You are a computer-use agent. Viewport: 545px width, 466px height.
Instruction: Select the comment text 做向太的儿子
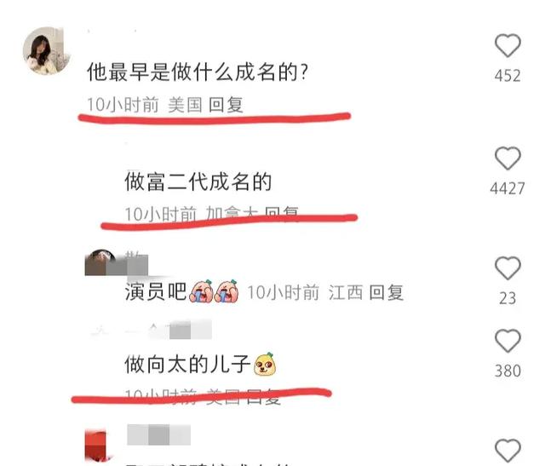click(187, 364)
